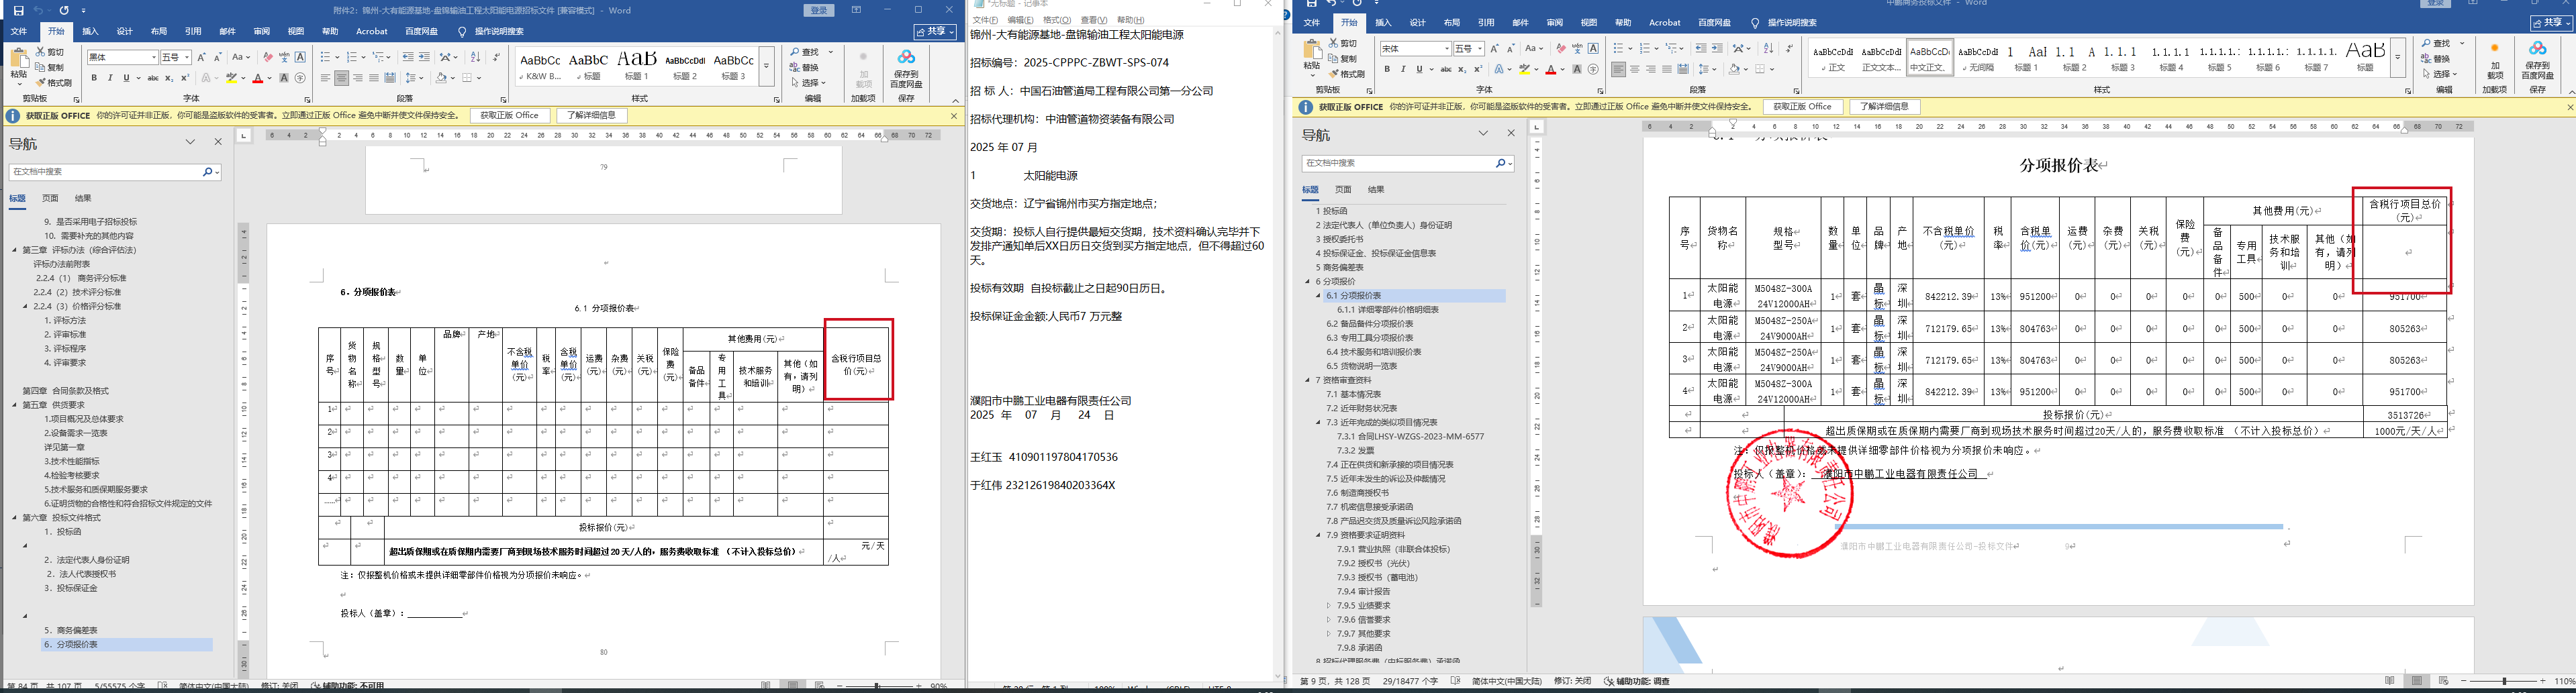
Task: Click Cut (剪切) in 附件2 Word window
Action: tap(50, 52)
